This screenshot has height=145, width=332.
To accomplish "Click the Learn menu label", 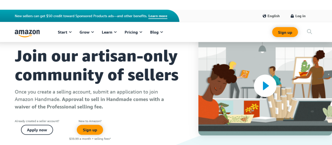I will (107, 32).
